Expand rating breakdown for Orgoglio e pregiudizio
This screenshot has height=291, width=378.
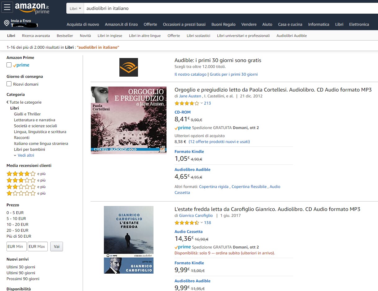[x=201, y=103]
